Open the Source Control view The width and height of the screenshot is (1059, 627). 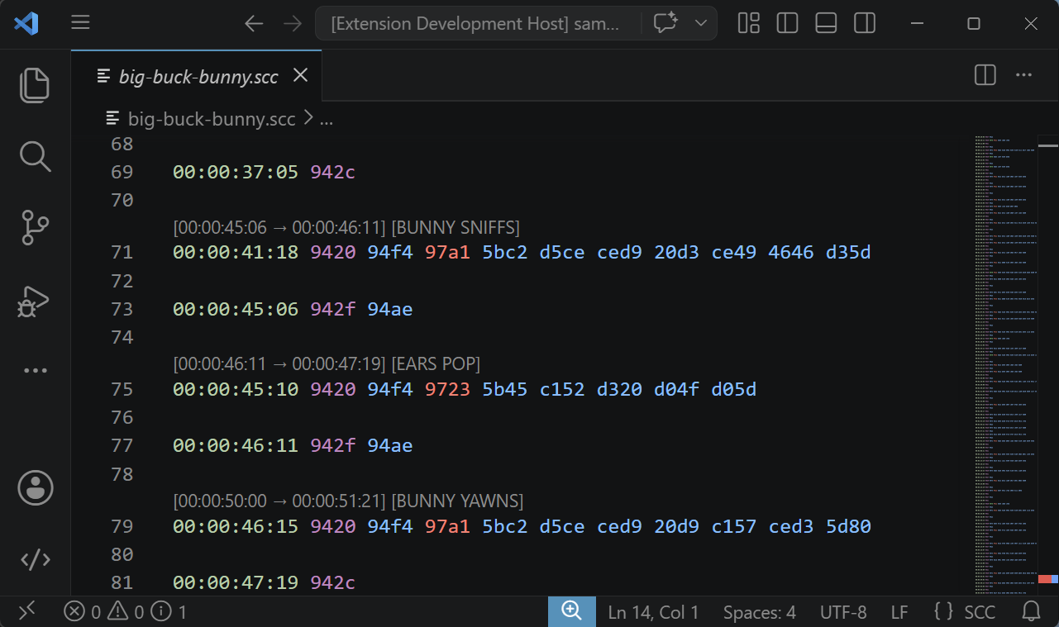point(35,227)
